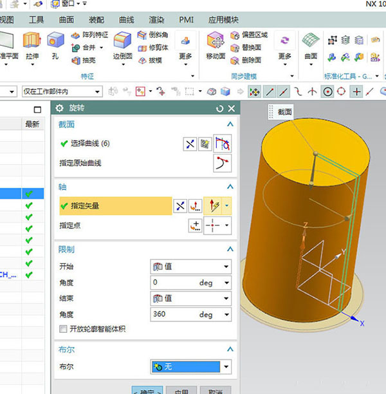Click the Cancel (取消) button

click(216, 390)
